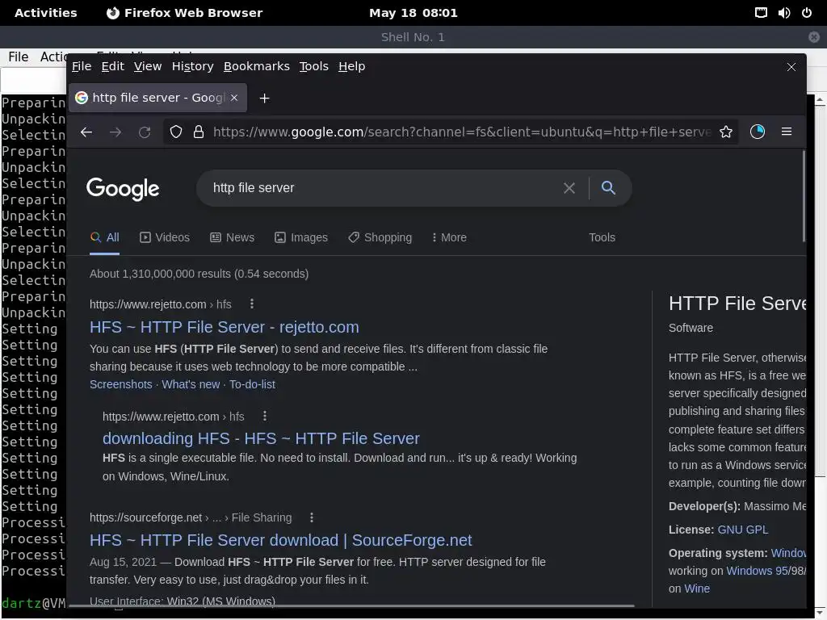Follow the GNU GPL license link
Image resolution: width=827 pixels, height=620 pixels.
pyautogui.click(x=743, y=530)
